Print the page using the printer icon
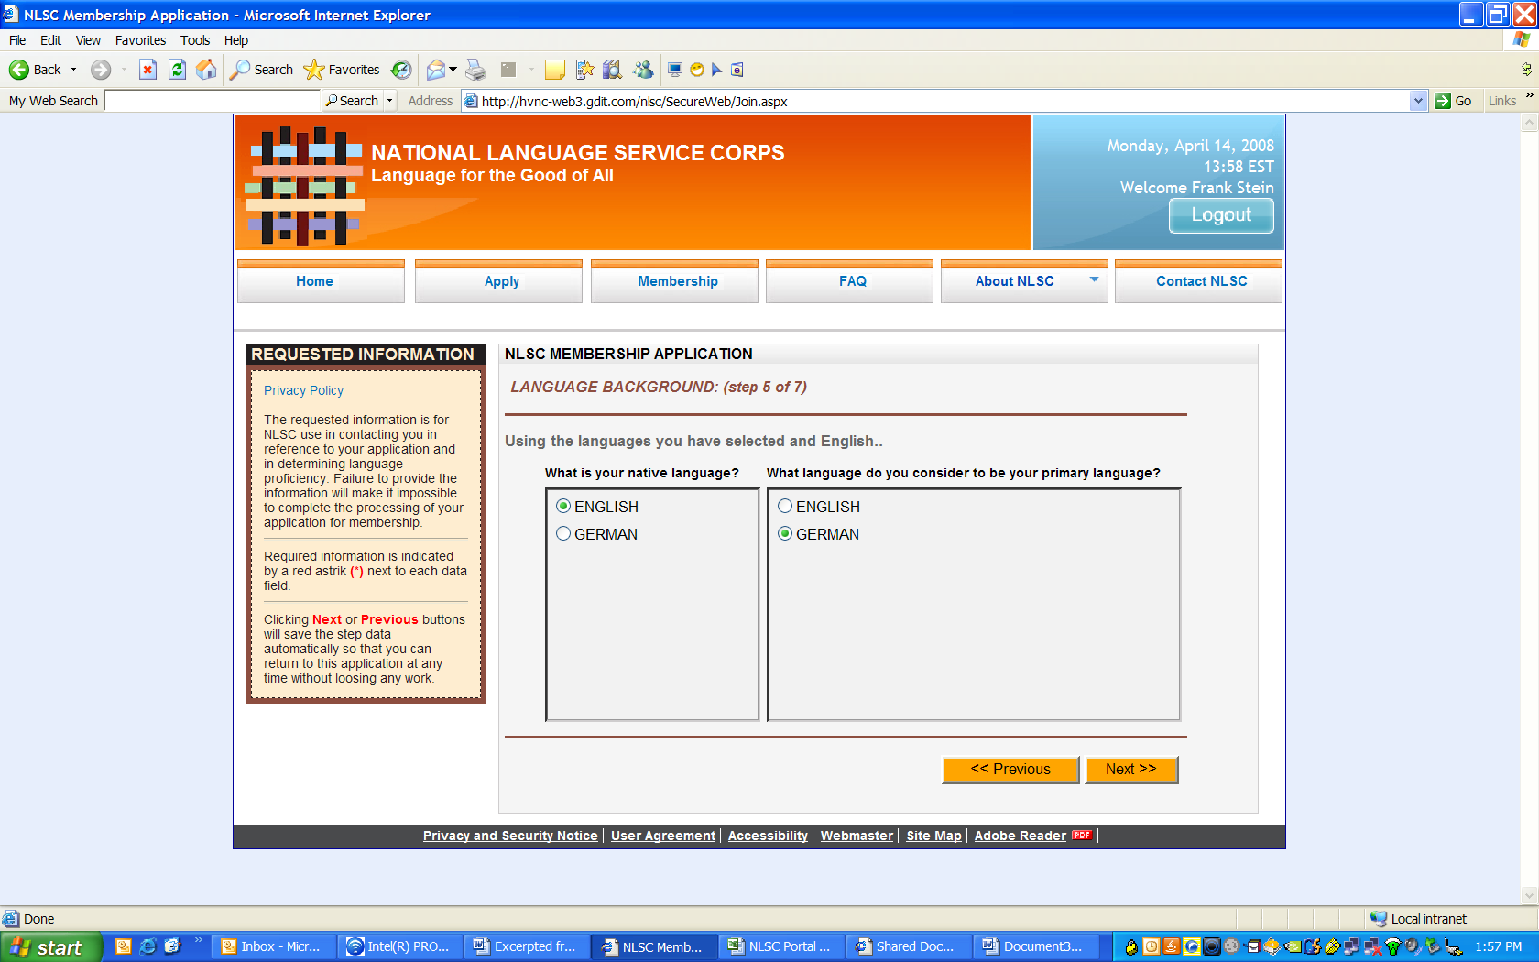1539x962 pixels. [x=475, y=70]
